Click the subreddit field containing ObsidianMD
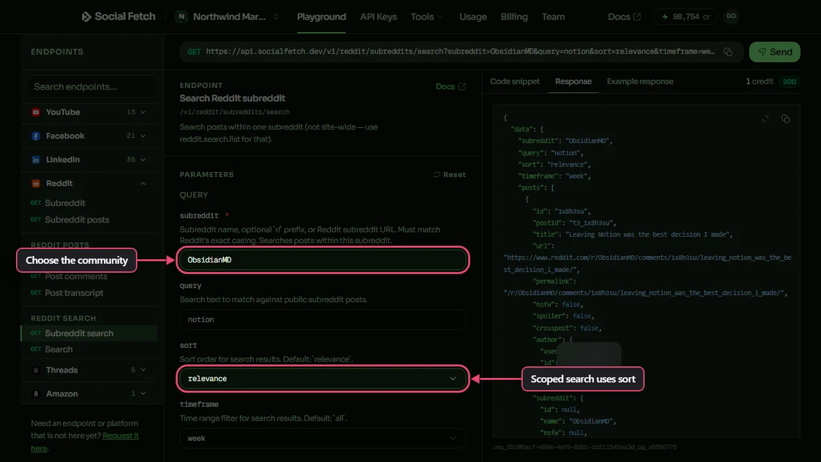 [x=323, y=260]
